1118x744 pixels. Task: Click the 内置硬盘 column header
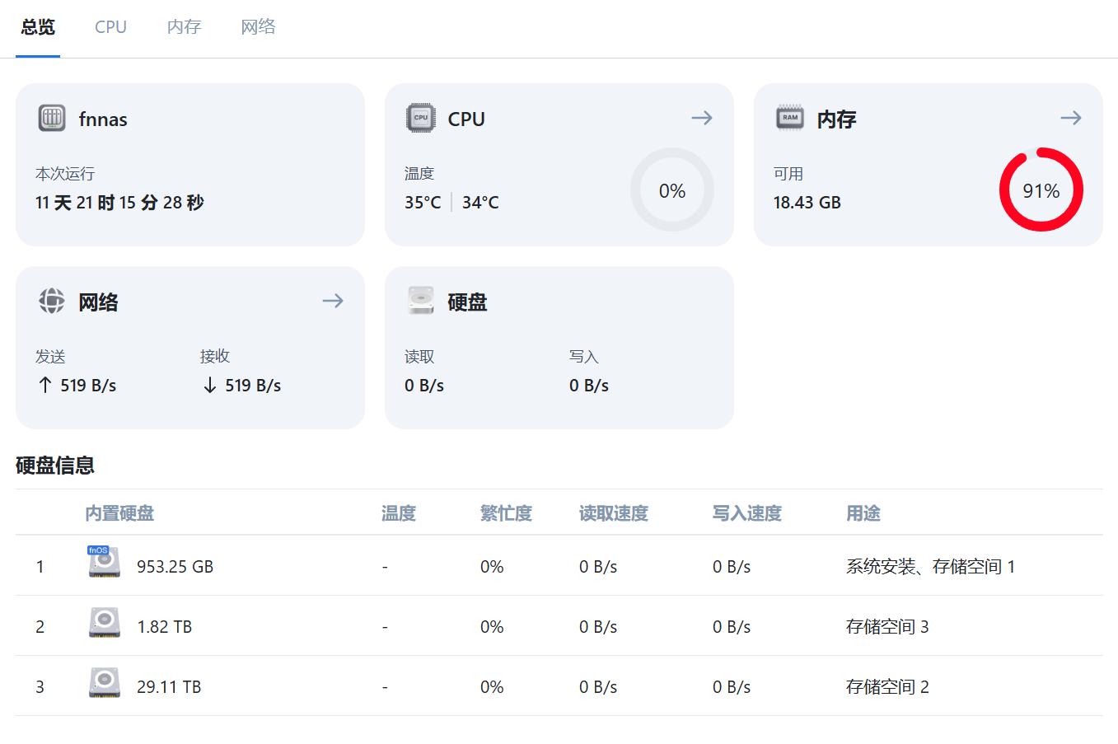pyautogui.click(x=119, y=513)
